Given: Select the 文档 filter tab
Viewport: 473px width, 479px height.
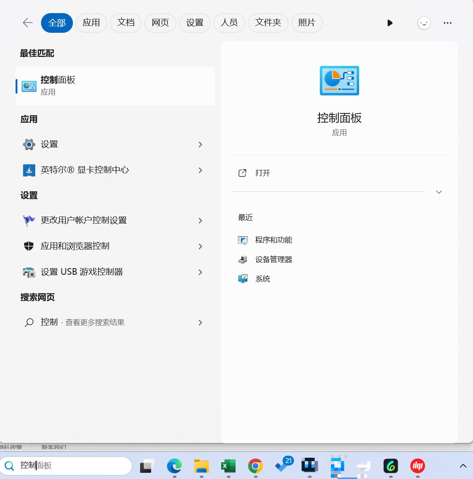Looking at the screenshot, I should click(126, 23).
